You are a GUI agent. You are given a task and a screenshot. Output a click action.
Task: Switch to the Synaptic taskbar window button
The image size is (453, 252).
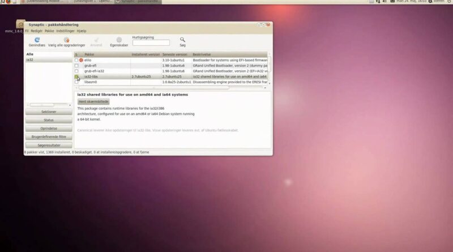pos(138,2)
